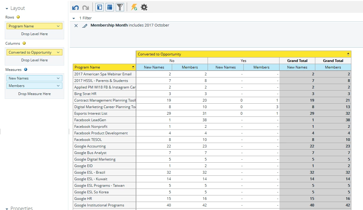Click Yes Members value 3 for Digital Marketing
363x210 pixels.
[x=277, y=107]
